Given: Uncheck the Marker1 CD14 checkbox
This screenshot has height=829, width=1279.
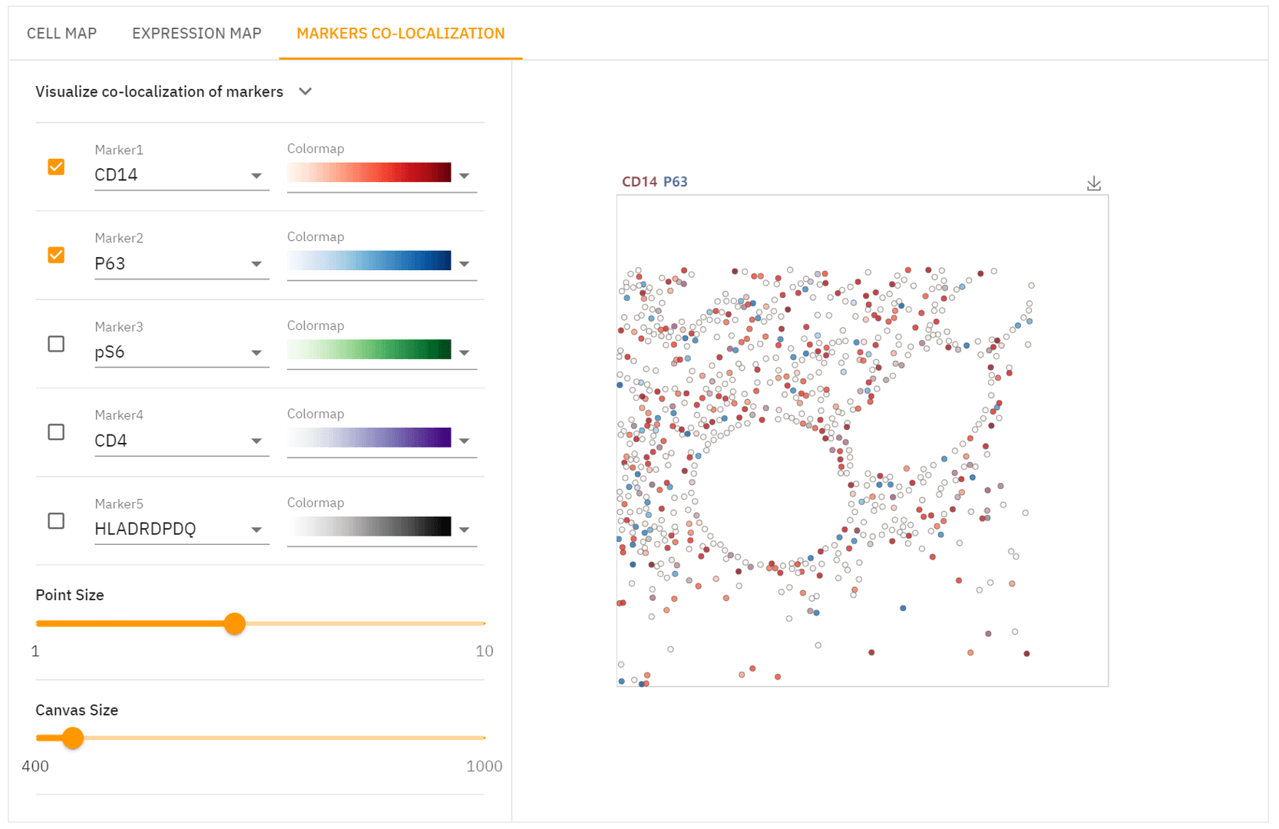Looking at the screenshot, I should point(56,167).
